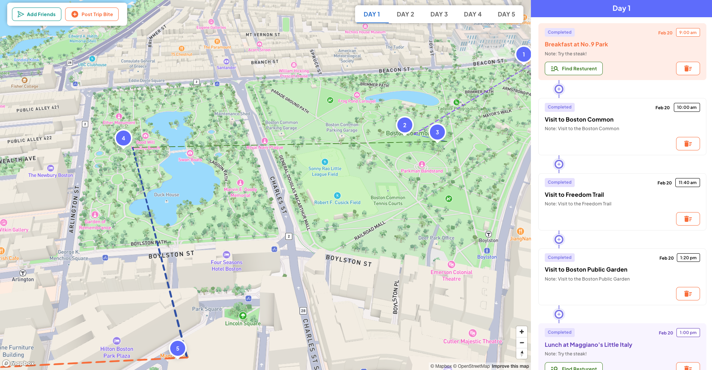
Task: Click the Cutler Majestic Theatre icon
Action: [473, 333]
